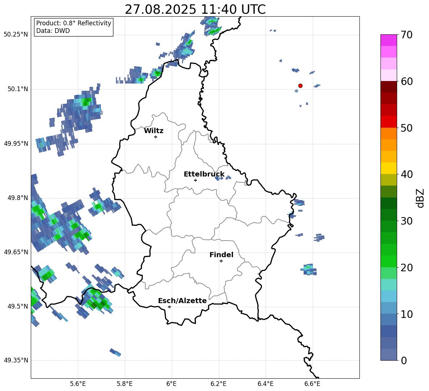This screenshot has width=429, height=391.
Task: Click colorbar tick label 20
Action: [x=407, y=268]
